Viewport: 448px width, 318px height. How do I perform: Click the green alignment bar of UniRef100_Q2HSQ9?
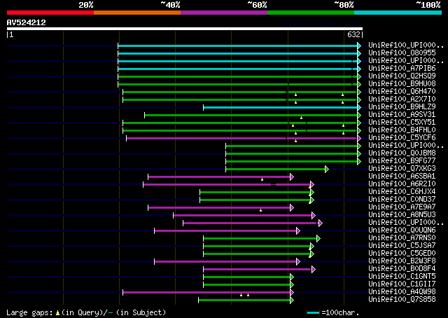coord(238,76)
